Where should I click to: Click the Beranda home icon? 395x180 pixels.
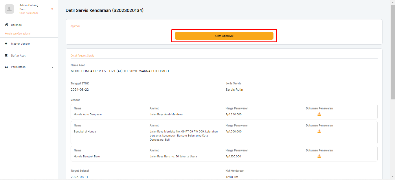coord(6,25)
